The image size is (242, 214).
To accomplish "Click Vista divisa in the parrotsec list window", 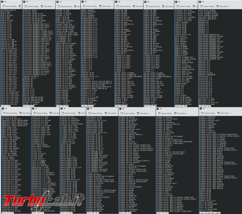I will click(25, 113).
